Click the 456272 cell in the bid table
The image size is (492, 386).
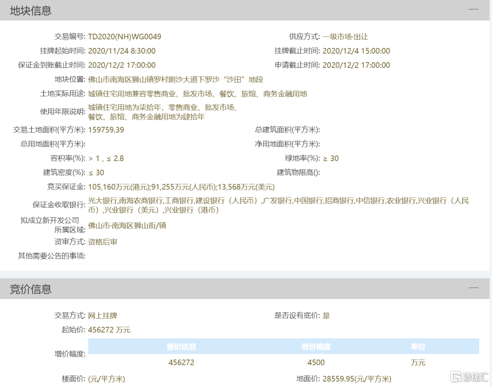coord(181,362)
